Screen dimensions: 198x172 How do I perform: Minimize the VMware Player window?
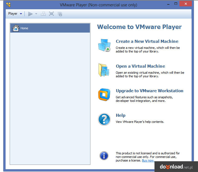[x=168, y=4]
